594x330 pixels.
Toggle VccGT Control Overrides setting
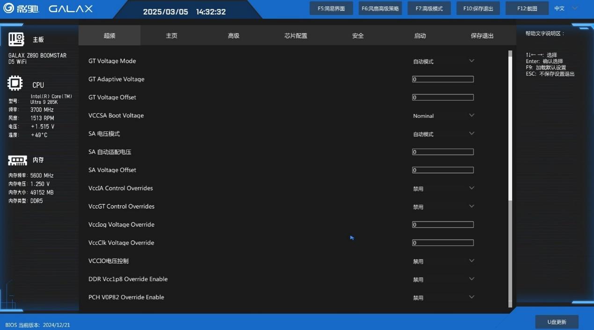(x=443, y=207)
